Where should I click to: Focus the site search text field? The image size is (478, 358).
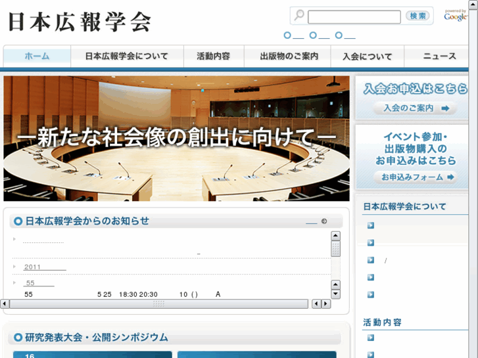pyautogui.click(x=354, y=17)
